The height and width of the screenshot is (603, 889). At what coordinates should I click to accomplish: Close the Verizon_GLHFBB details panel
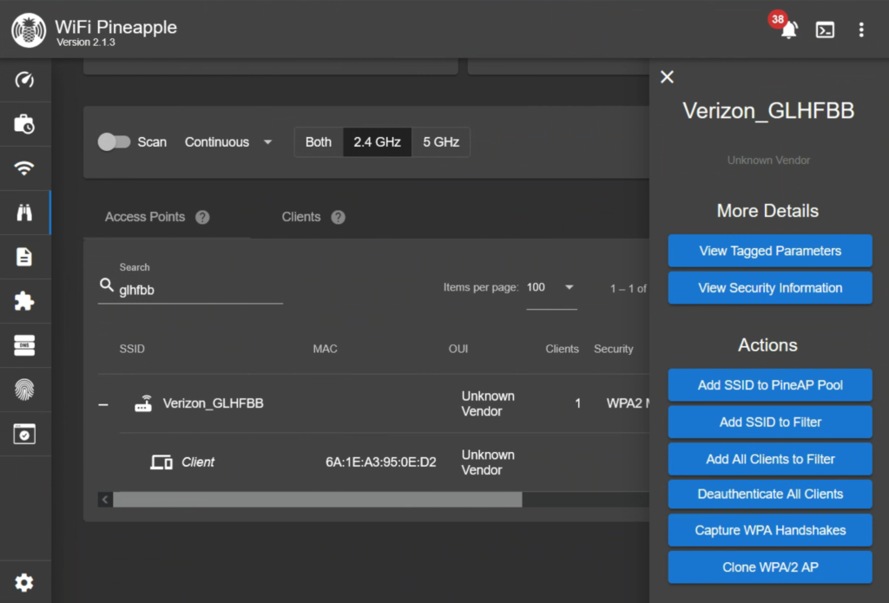tap(668, 77)
